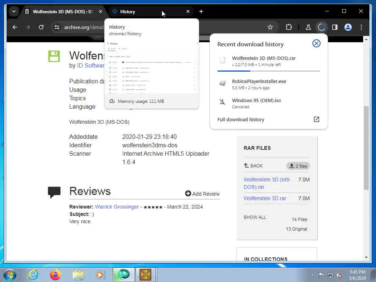
Task: Open the Extensions puzzle icon
Action: (289, 27)
